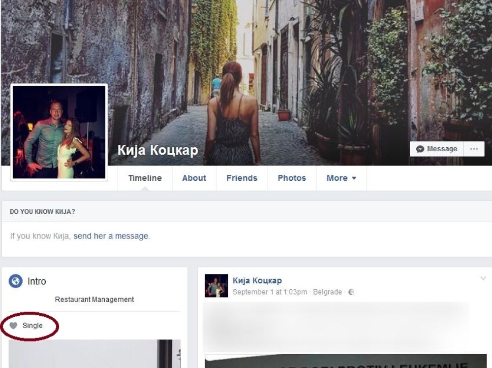Open the post options chevron arrow
The height and width of the screenshot is (368, 492).
click(x=483, y=278)
